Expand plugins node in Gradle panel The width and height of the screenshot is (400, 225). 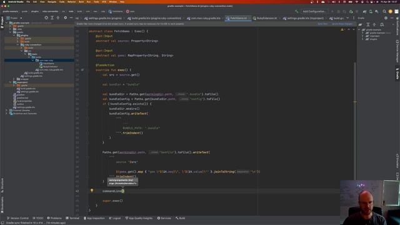point(362,39)
